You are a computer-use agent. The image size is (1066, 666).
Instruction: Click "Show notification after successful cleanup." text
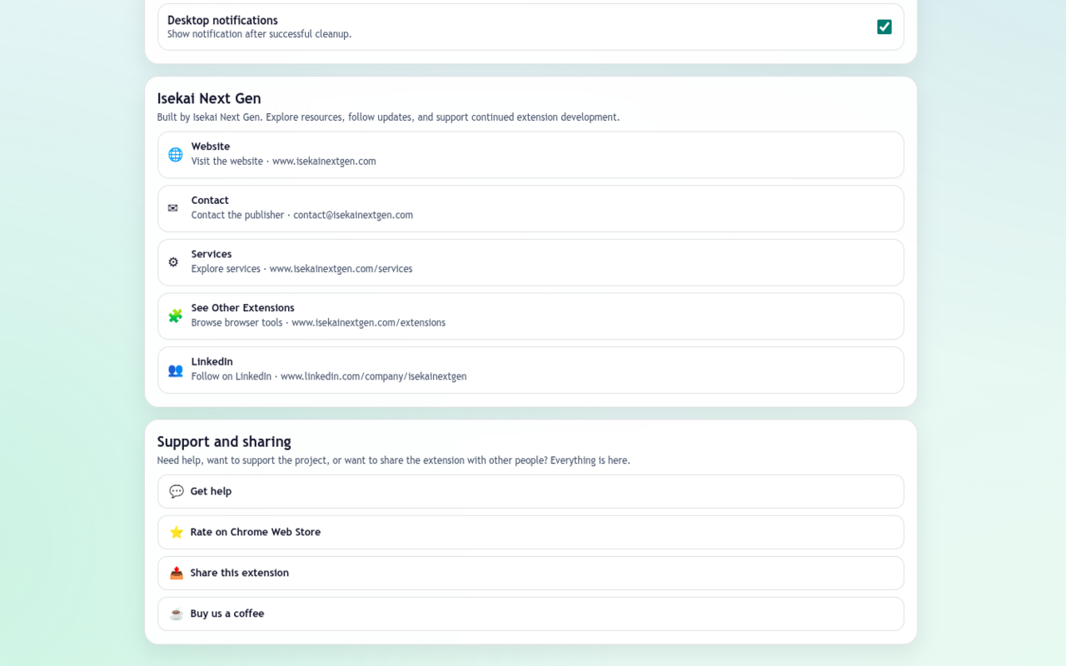click(x=260, y=34)
